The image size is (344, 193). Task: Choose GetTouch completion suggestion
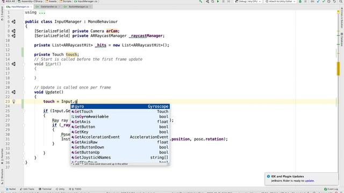coord(120,112)
